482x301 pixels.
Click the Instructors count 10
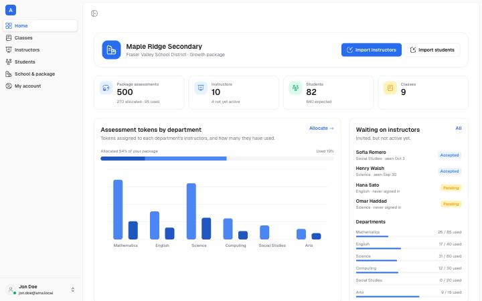point(216,92)
